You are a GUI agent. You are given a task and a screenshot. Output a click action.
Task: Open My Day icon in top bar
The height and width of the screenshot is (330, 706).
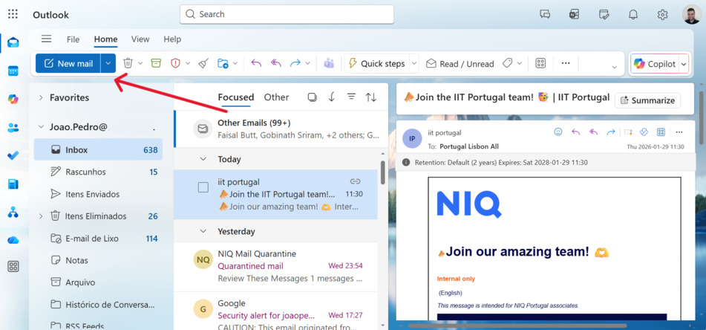[604, 14]
